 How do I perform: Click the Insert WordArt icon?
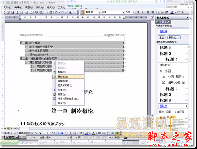click(x=62, y=133)
